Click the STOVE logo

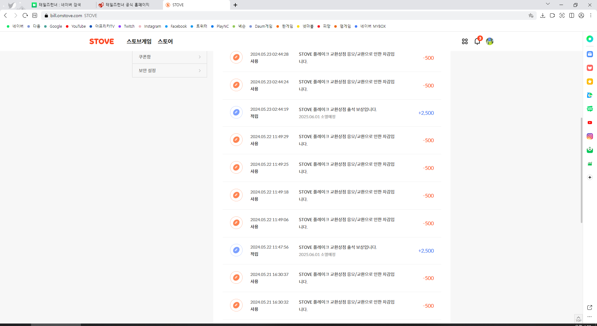101,41
